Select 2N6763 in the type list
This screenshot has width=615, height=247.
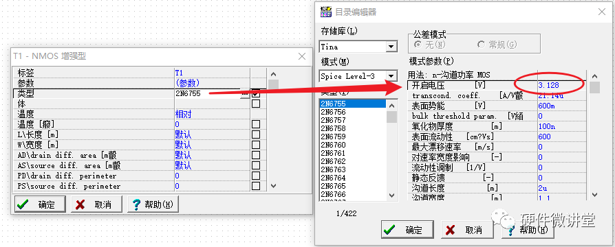(x=352, y=169)
